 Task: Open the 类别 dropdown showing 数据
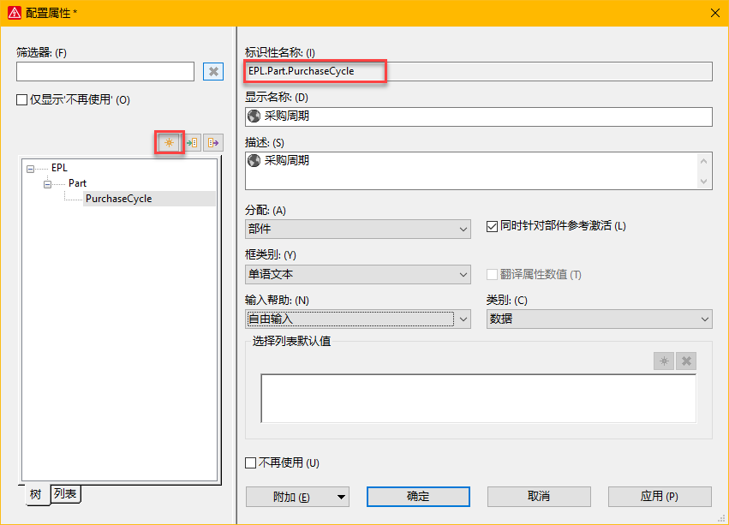(x=600, y=319)
